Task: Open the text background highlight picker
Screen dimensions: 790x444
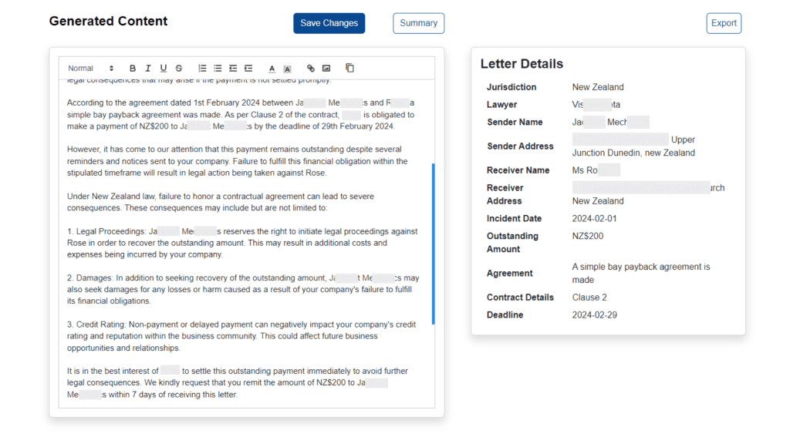Action: 287,69
